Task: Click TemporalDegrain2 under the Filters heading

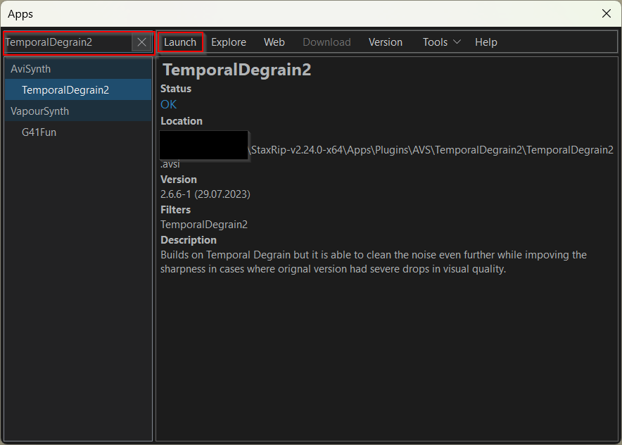Action: coord(204,225)
